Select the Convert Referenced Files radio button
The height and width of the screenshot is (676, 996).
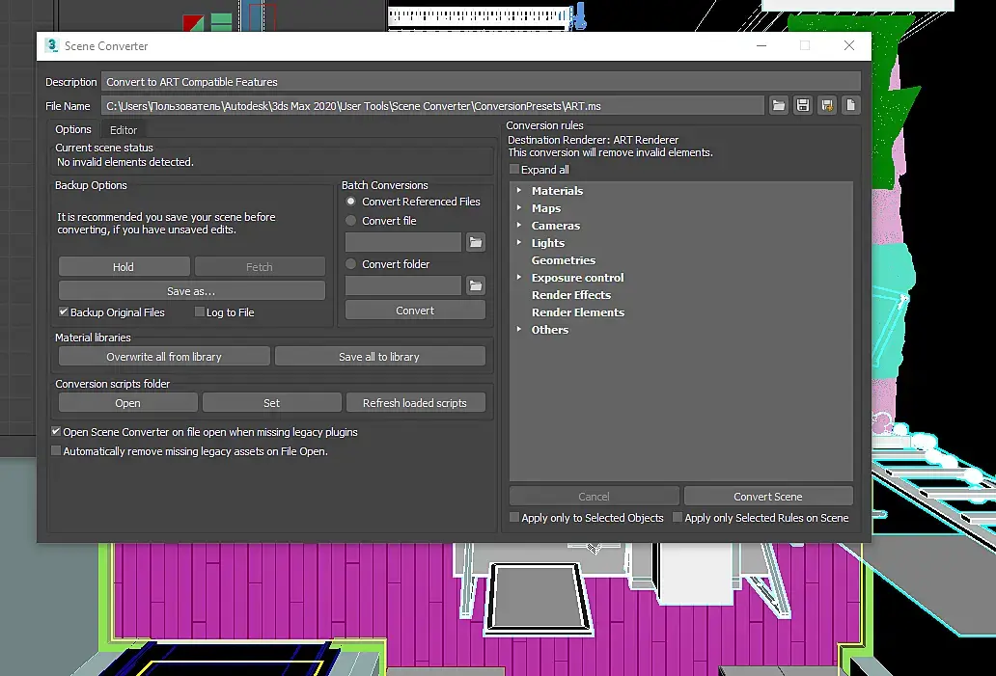coord(350,202)
